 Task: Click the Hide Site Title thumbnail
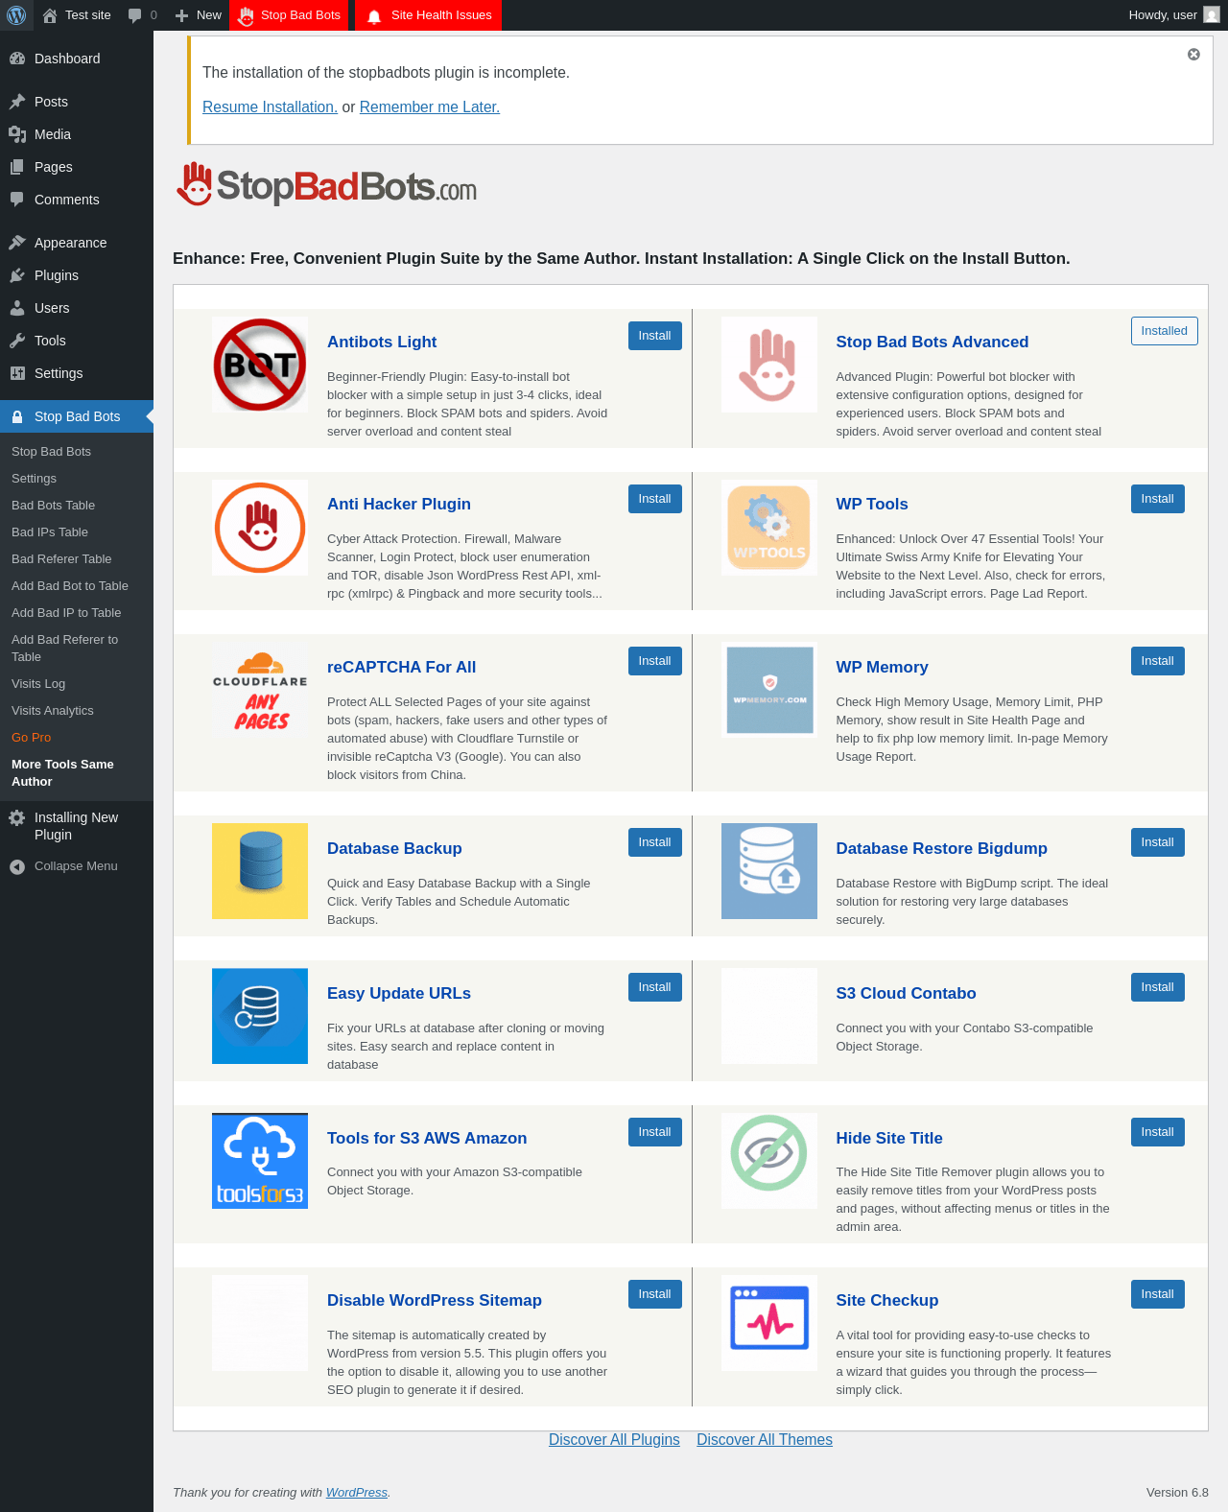pos(769,1161)
